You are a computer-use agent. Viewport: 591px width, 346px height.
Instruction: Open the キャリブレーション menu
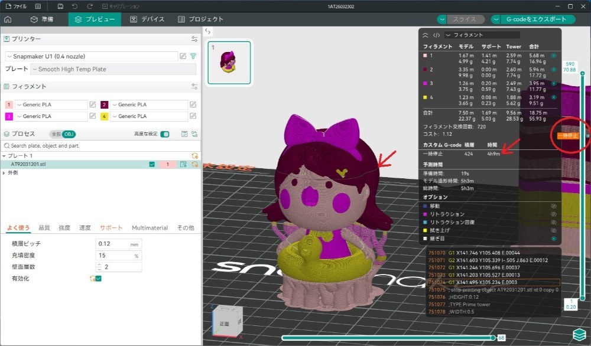(x=121, y=6)
